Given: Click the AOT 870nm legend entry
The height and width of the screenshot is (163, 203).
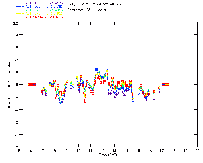Looking at the screenshot, I should tap(40, 13).
